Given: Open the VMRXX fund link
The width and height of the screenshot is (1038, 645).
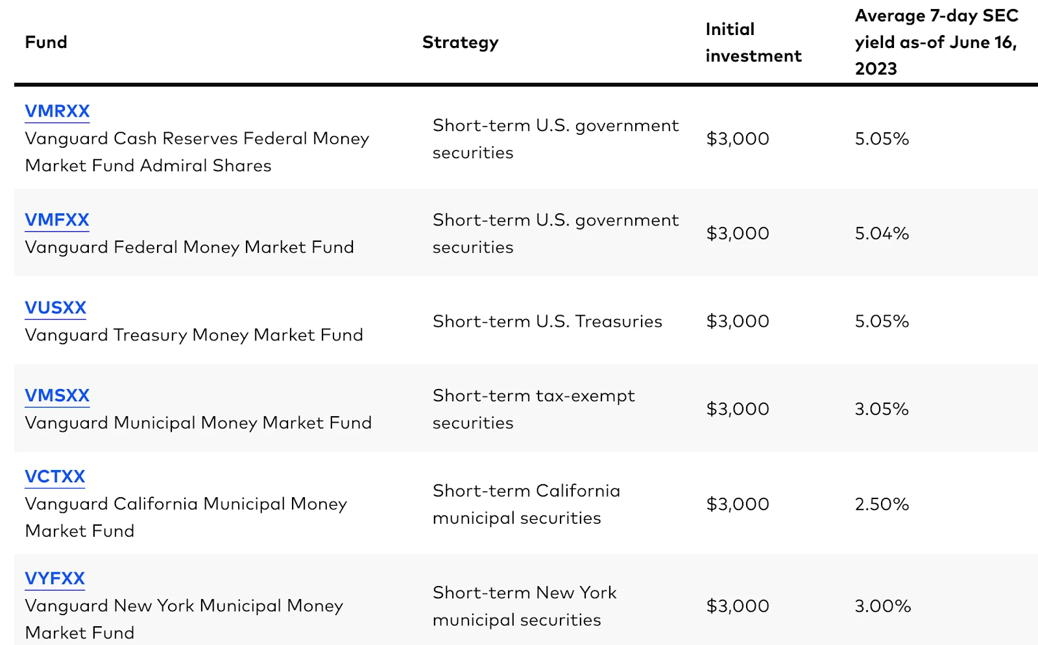Looking at the screenshot, I should (x=57, y=111).
